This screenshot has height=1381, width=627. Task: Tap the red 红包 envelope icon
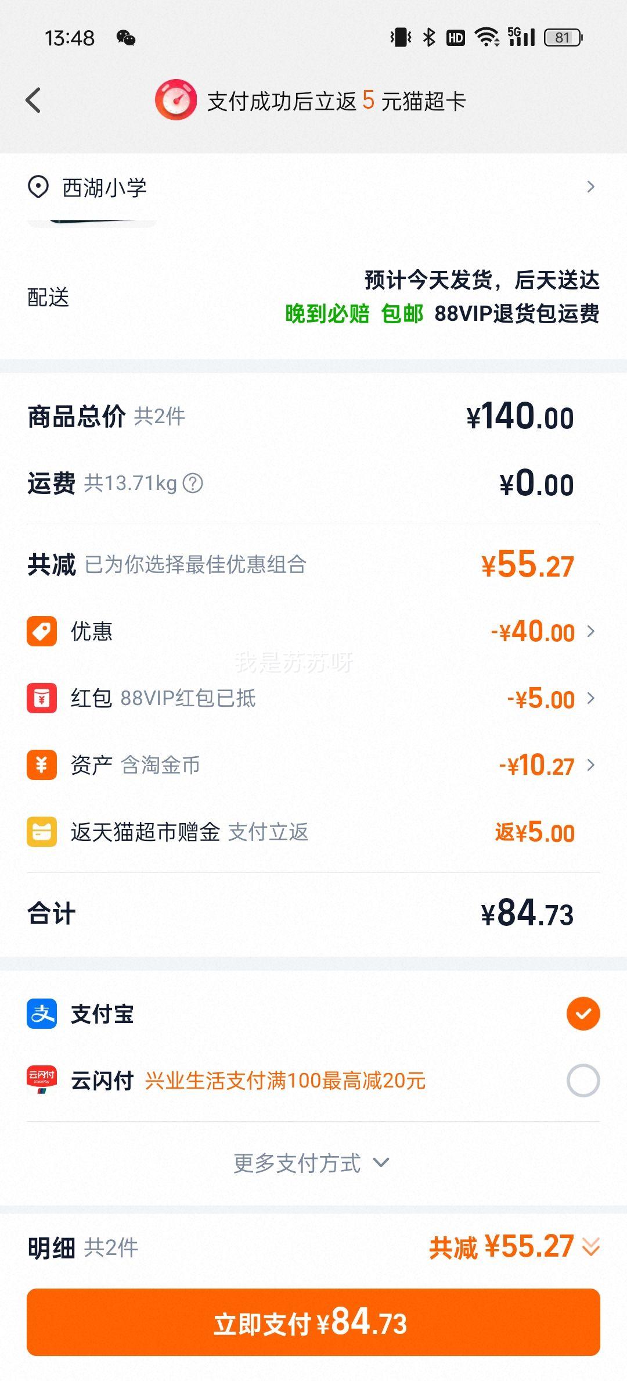(x=42, y=698)
